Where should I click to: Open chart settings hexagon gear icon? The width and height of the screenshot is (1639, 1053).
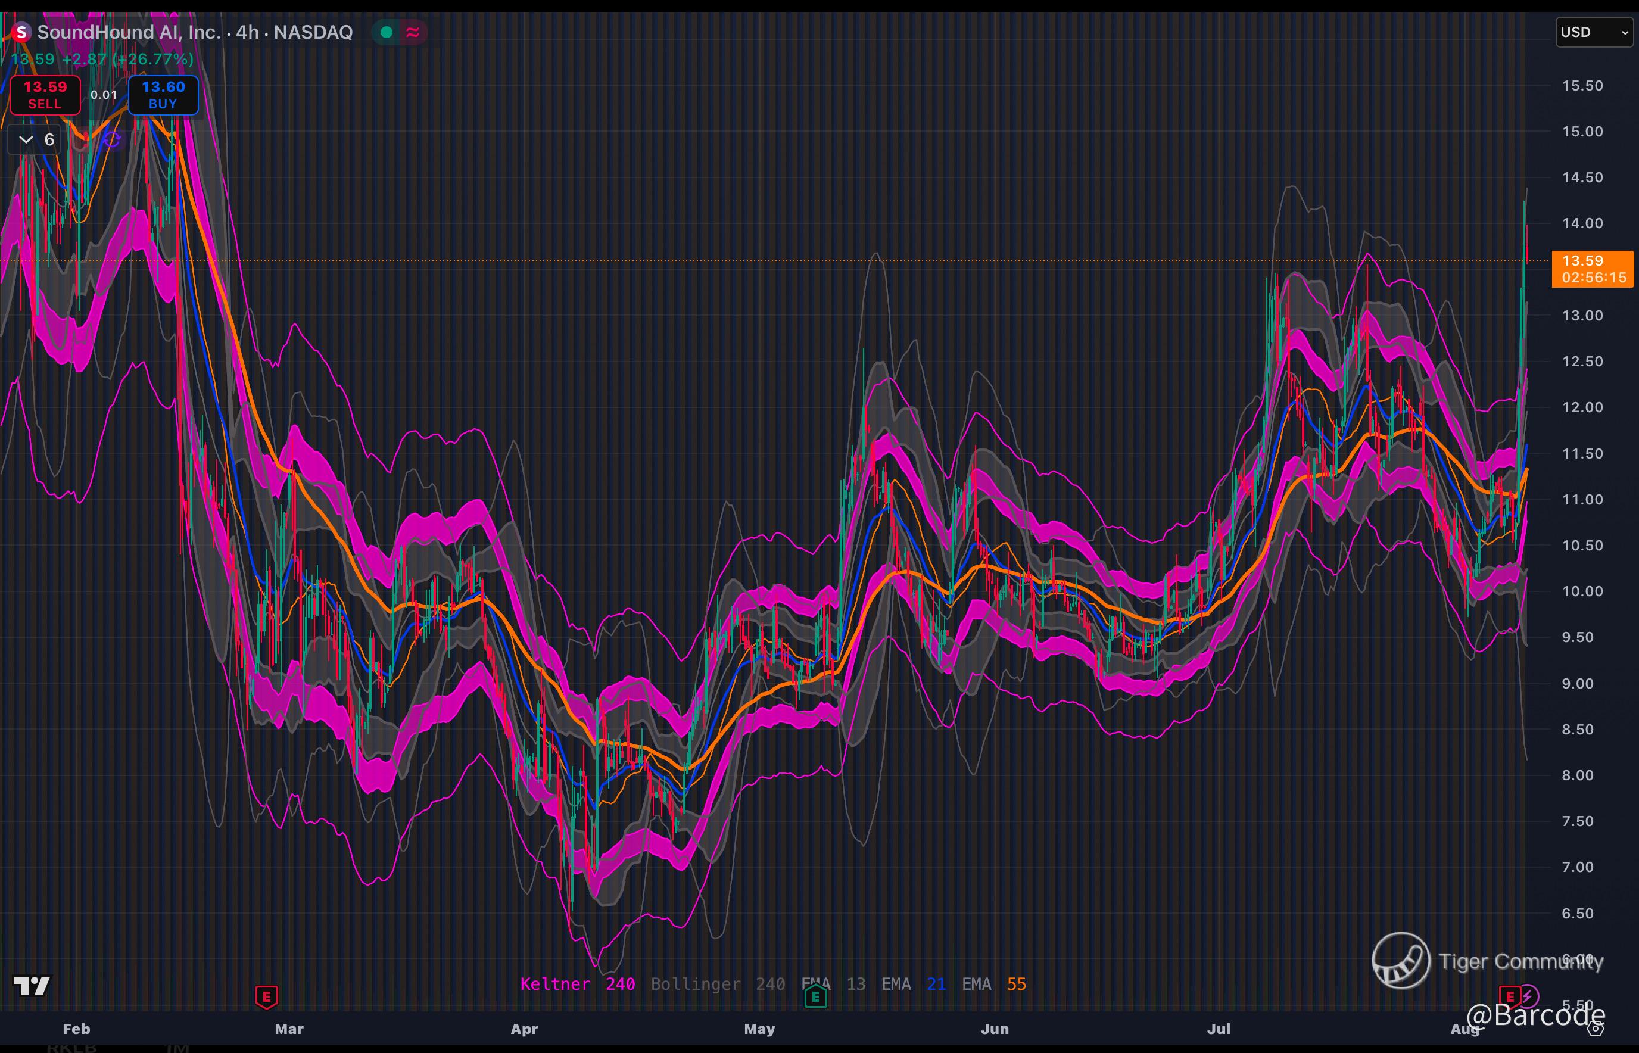click(x=1596, y=1029)
